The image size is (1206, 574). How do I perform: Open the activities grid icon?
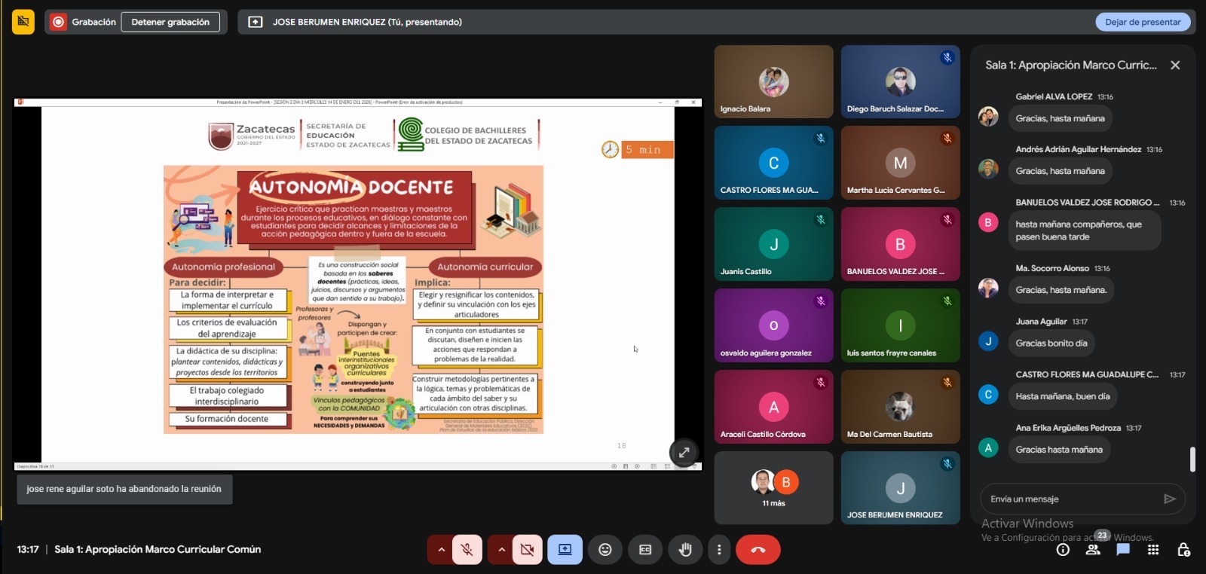pos(1153,550)
